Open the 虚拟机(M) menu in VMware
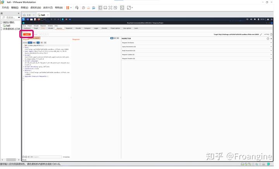Image resolution: width=279 pixels, height=169 pixels. pyautogui.click(x=36, y=7)
